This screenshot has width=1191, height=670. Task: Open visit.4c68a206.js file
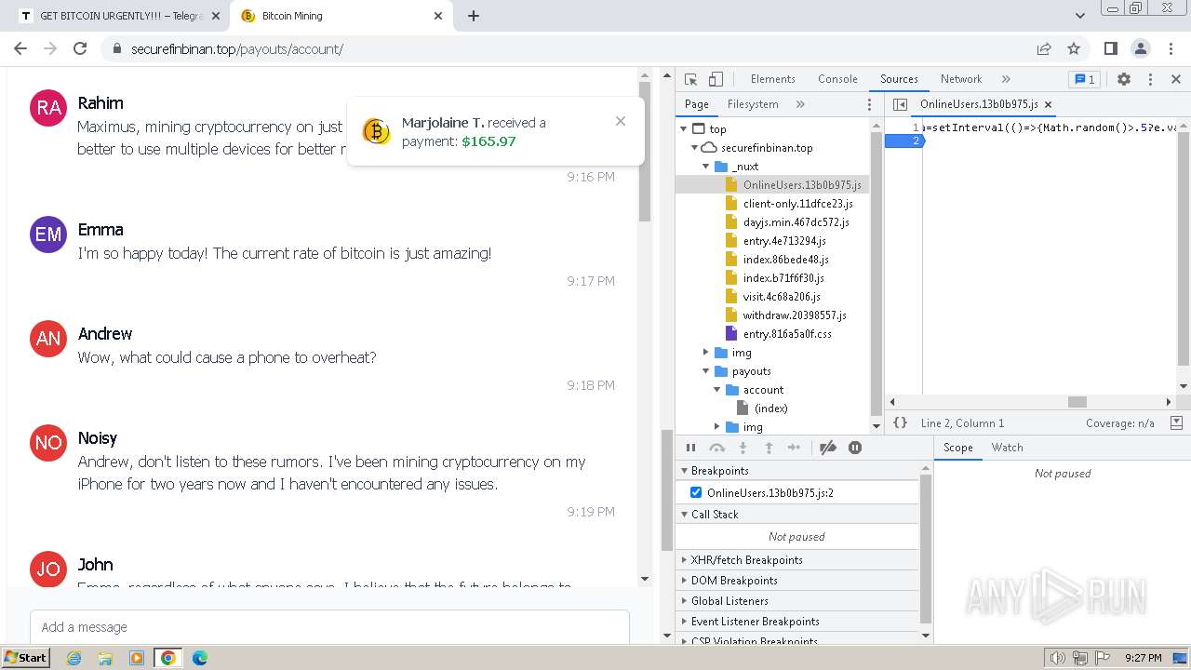pos(782,297)
